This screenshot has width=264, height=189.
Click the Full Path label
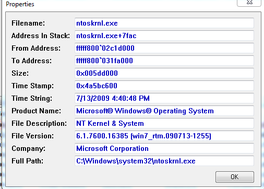[x=27, y=161]
